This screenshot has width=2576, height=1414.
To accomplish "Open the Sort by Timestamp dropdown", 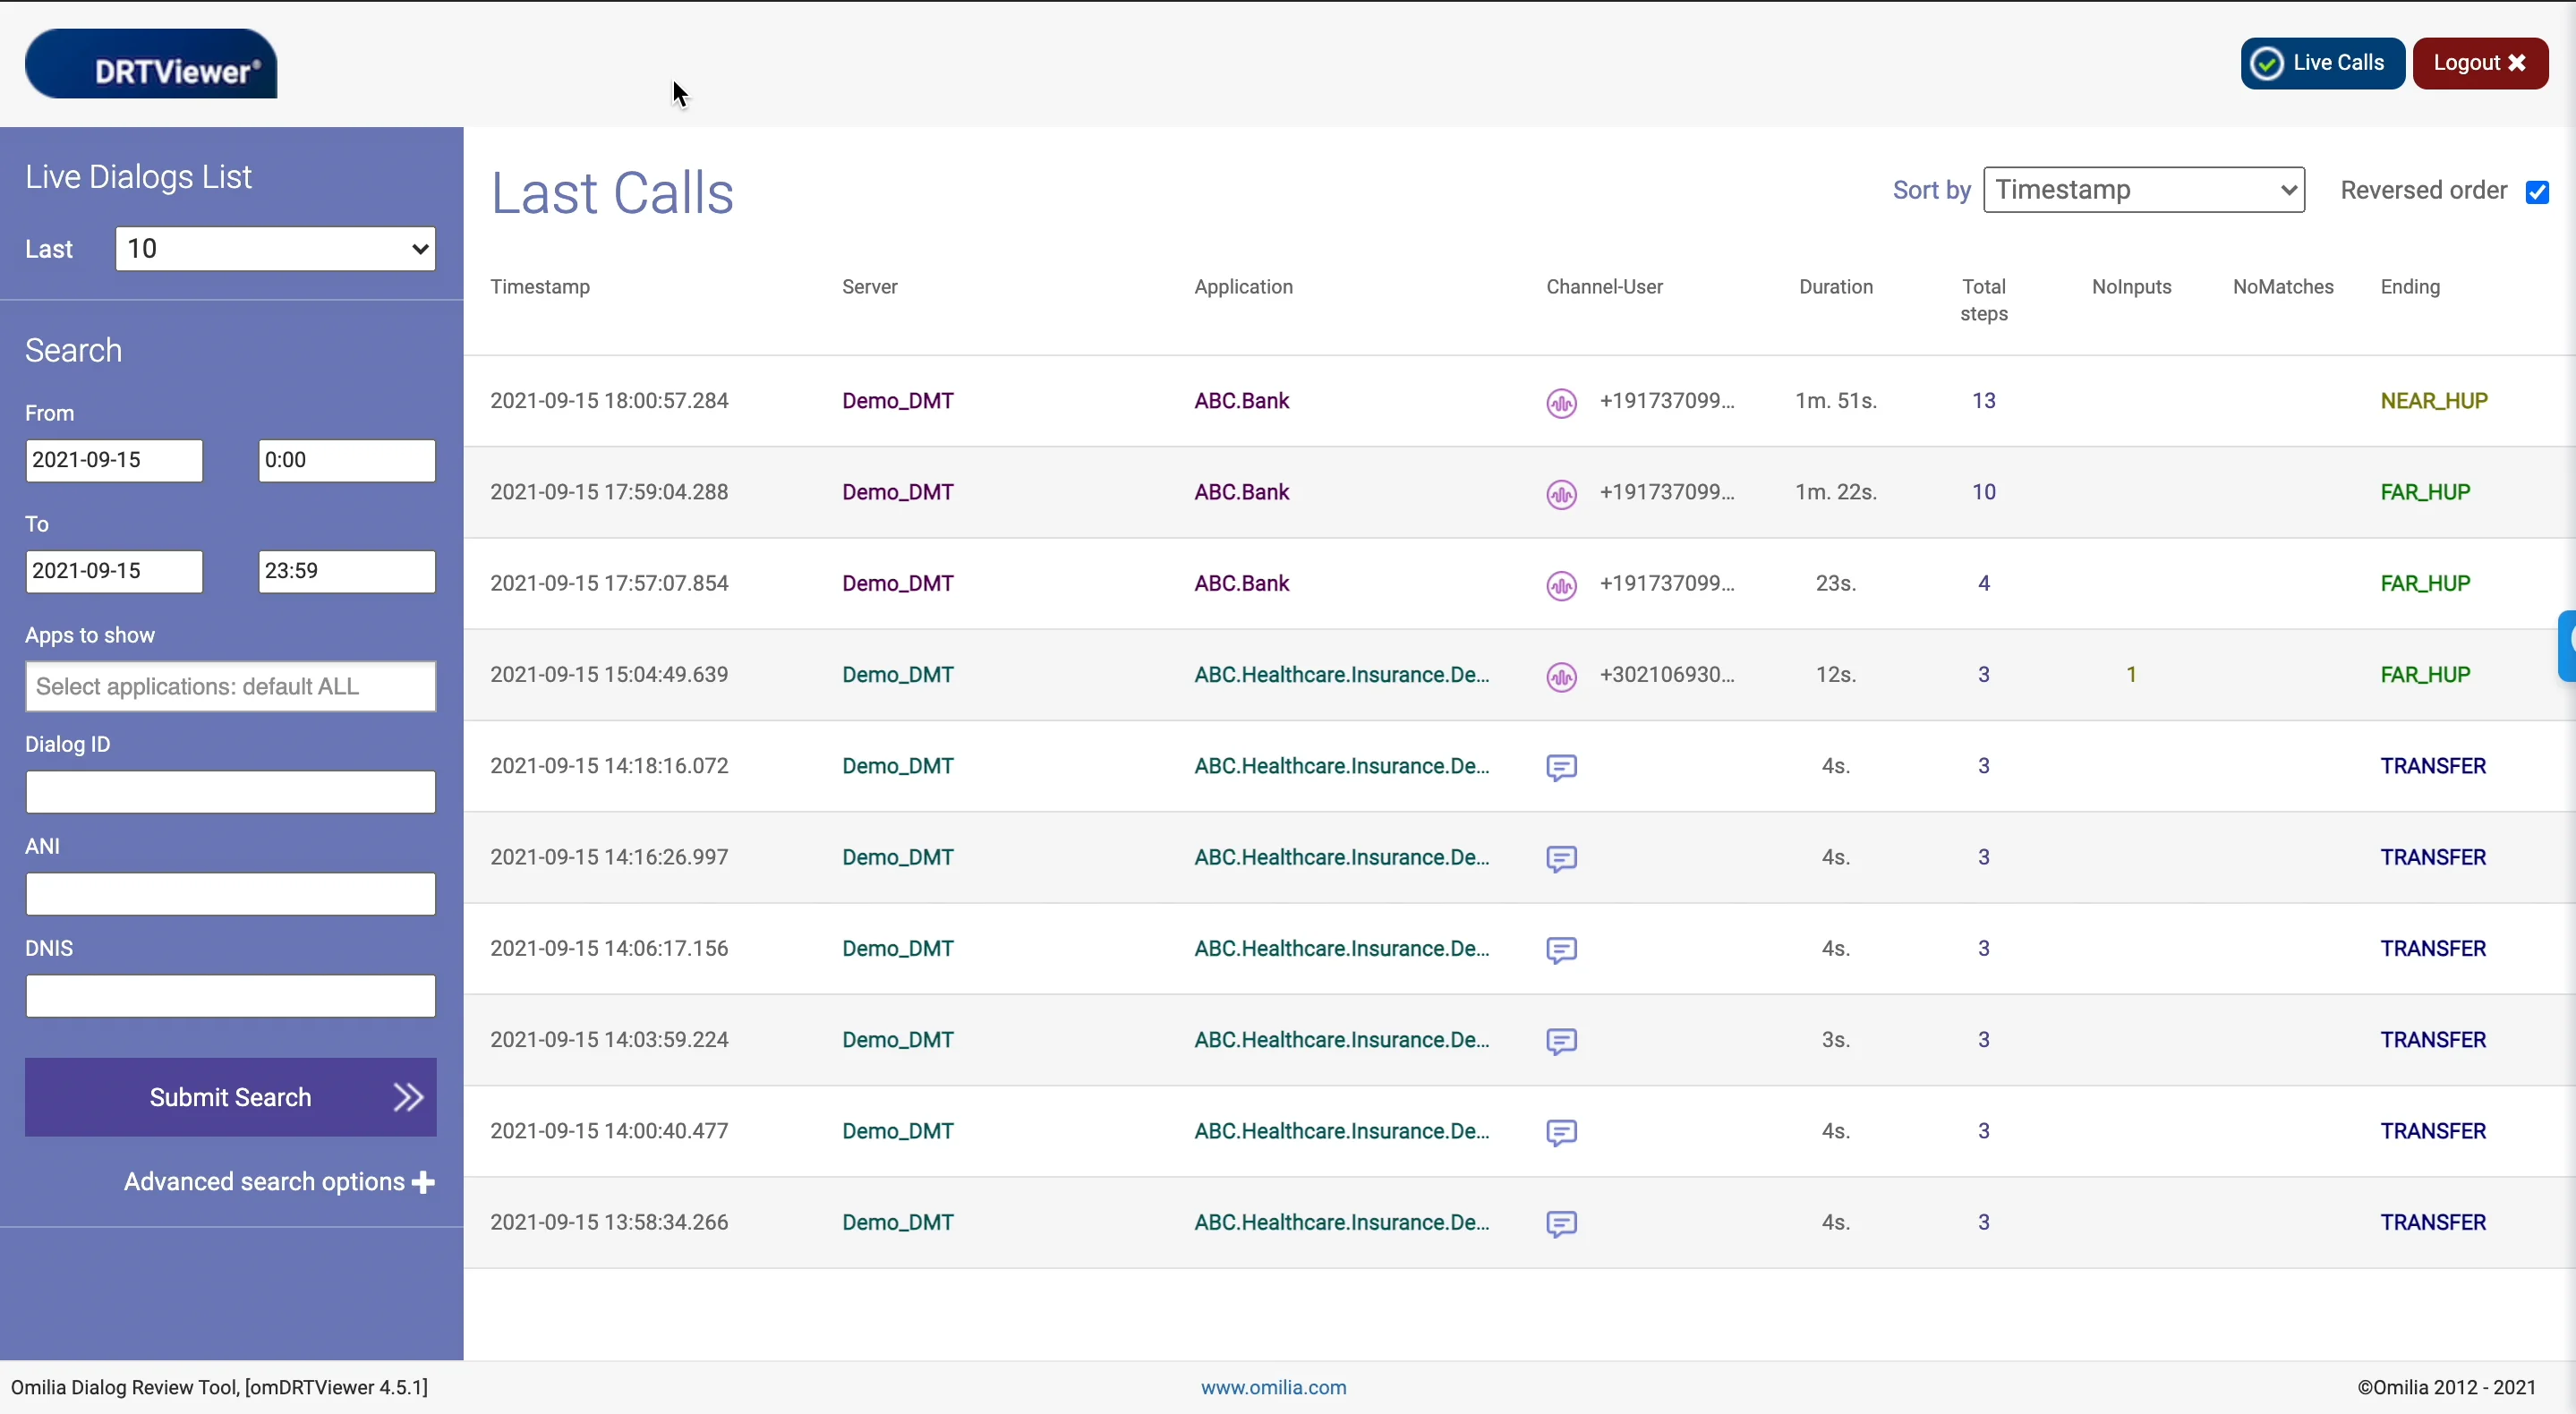I will coord(2143,190).
